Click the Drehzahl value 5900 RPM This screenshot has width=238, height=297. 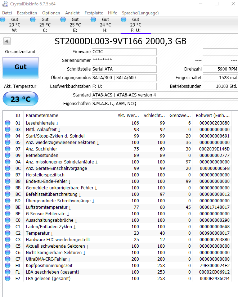[x=220, y=69]
